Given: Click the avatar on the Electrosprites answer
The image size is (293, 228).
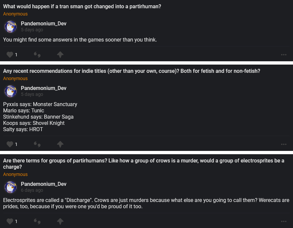Looking at the screenshot, I should (x=11, y=187).
